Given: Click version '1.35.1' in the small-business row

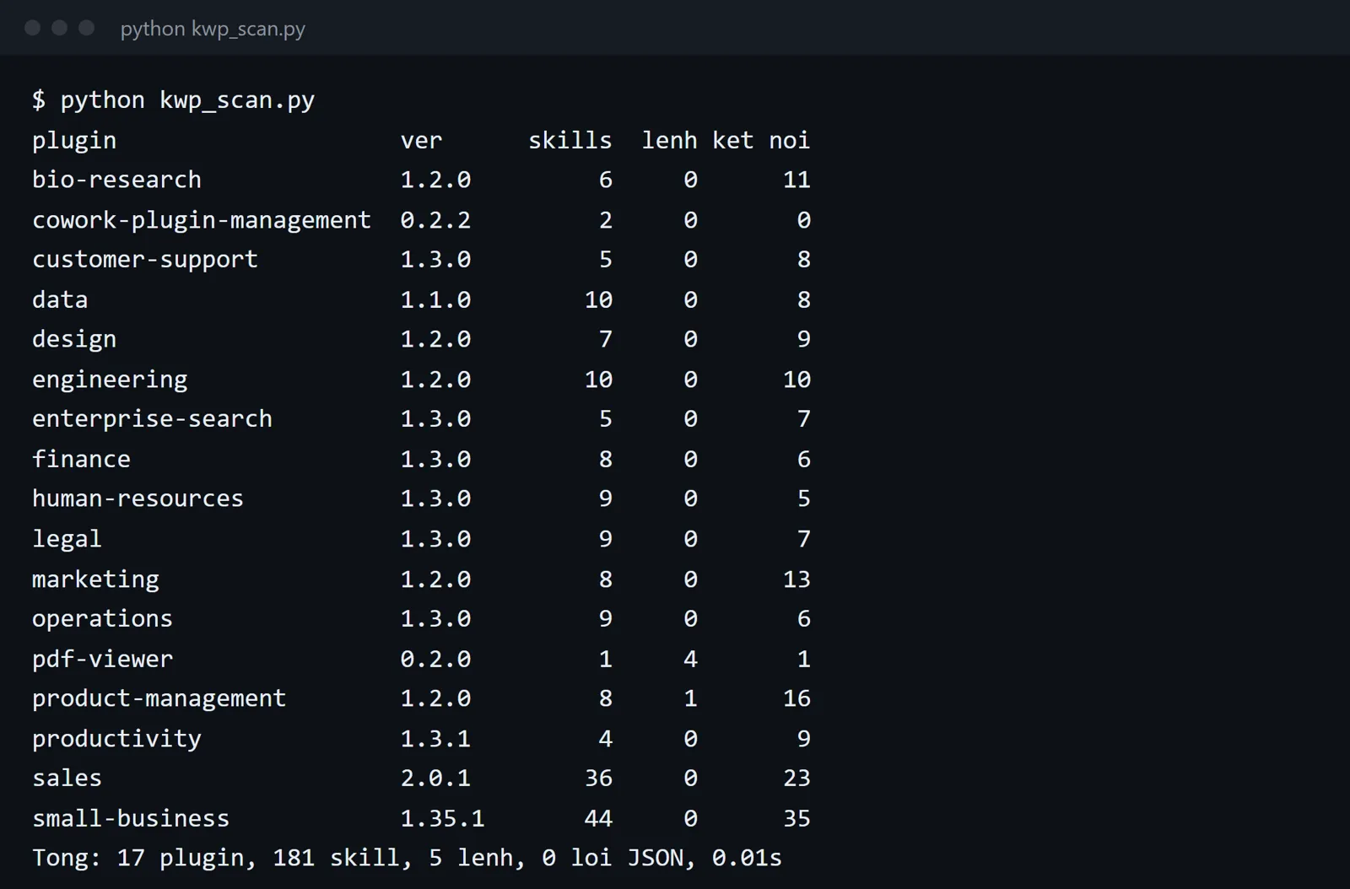Looking at the screenshot, I should (x=442, y=818).
